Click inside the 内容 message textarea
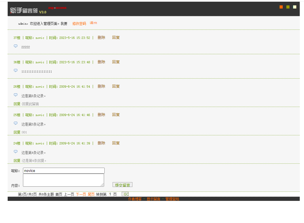The width and height of the screenshot is (304, 223). 64,180
